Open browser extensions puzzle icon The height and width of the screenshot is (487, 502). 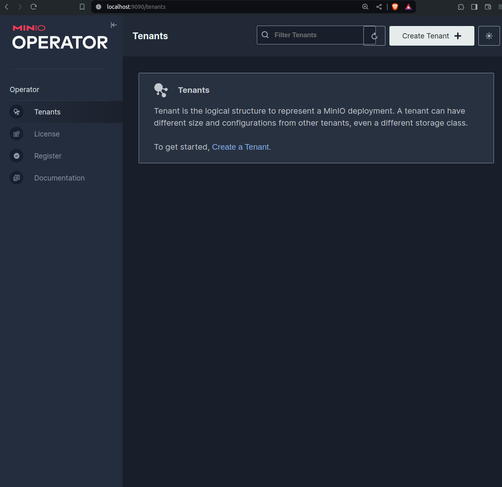[461, 7]
